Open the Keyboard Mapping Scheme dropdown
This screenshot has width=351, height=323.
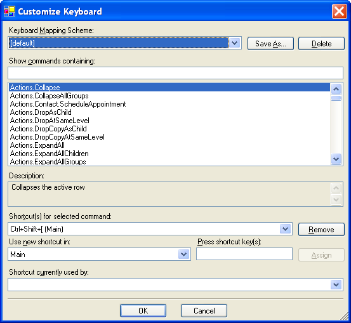click(x=234, y=43)
